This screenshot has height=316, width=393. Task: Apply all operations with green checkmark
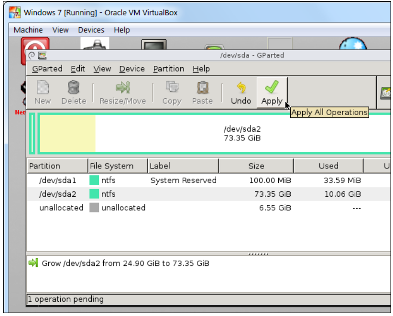(272, 93)
